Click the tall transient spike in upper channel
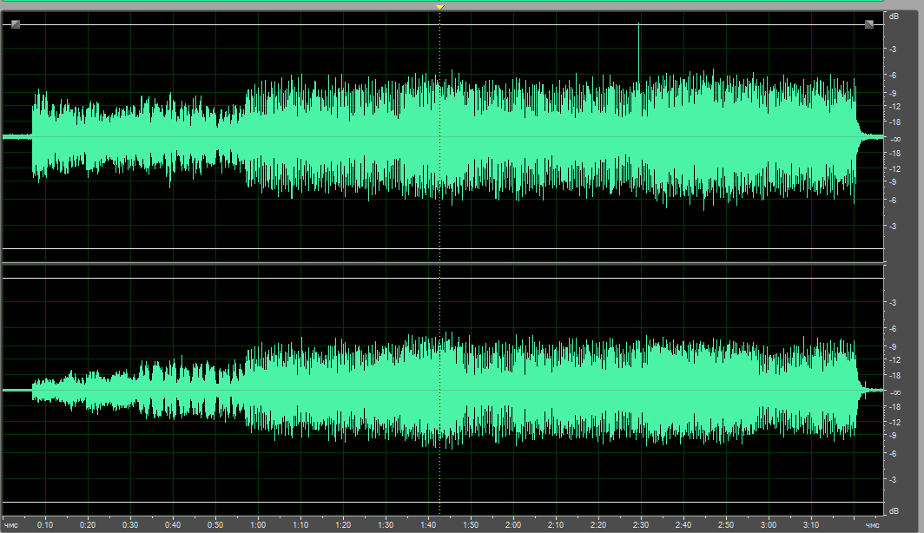This screenshot has height=533, width=924. pyautogui.click(x=639, y=52)
